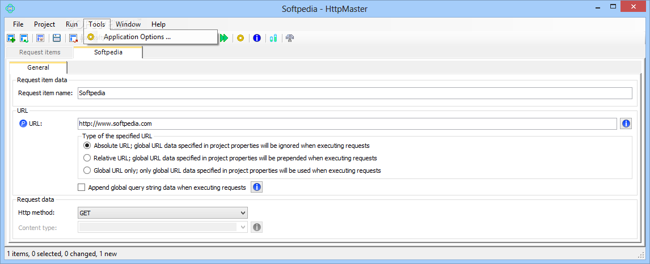Click the project properties toolbar icon
The height and width of the screenshot is (264, 650).
(40, 38)
